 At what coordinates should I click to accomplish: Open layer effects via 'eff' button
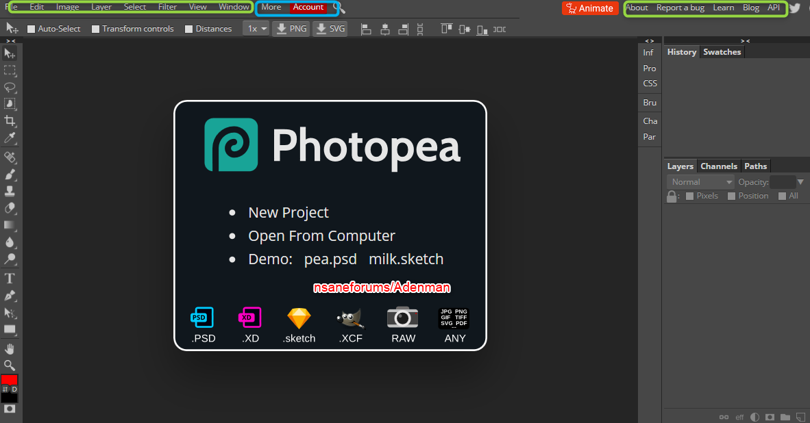pyautogui.click(x=739, y=417)
